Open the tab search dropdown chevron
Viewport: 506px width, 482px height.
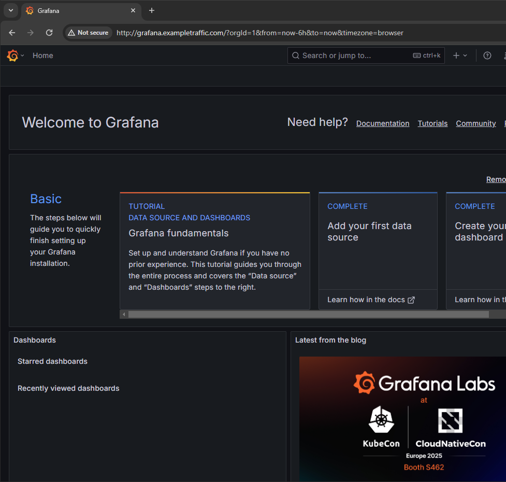(11, 10)
